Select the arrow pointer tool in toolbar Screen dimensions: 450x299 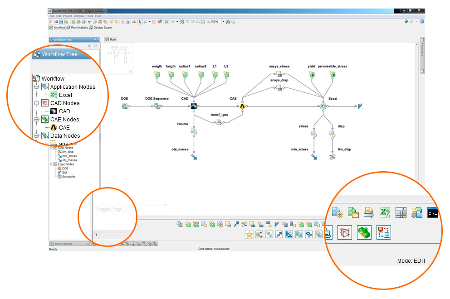(140, 21)
